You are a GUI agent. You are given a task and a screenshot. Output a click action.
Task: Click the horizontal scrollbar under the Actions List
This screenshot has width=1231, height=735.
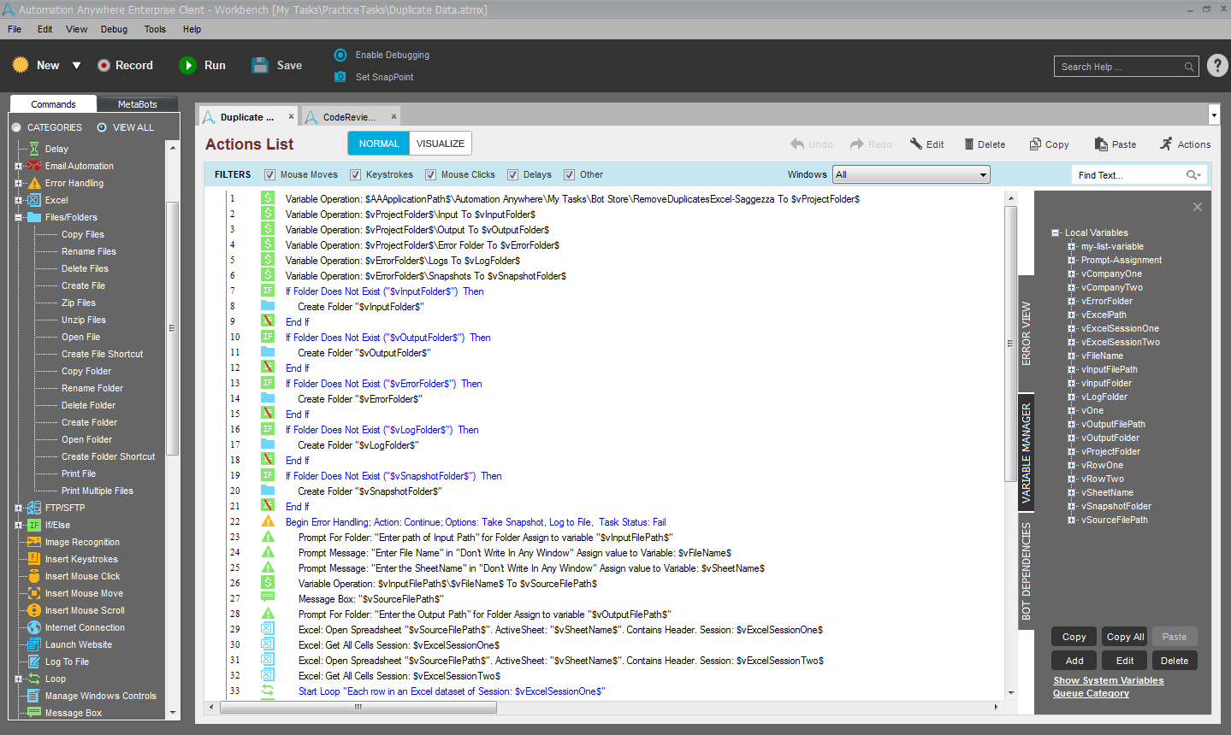599,708
